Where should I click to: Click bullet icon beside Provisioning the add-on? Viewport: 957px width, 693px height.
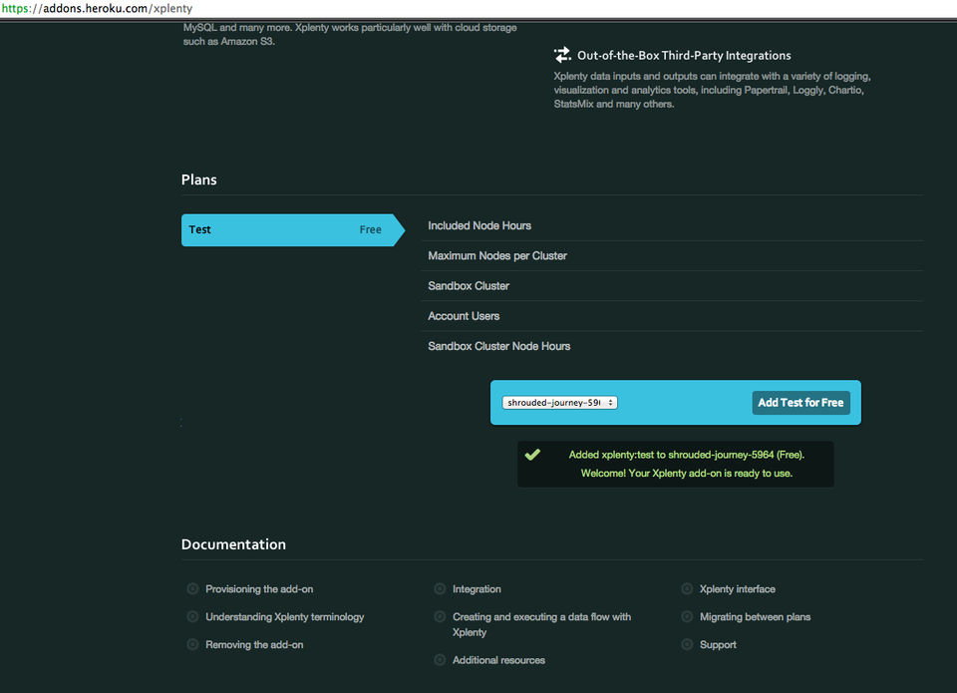pos(192,588)
